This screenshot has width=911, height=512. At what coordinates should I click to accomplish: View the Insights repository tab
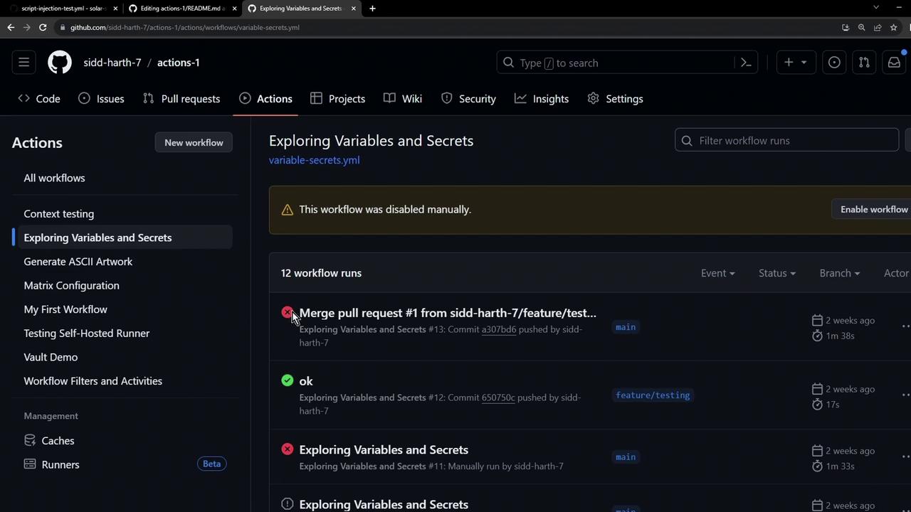[542, 99]
